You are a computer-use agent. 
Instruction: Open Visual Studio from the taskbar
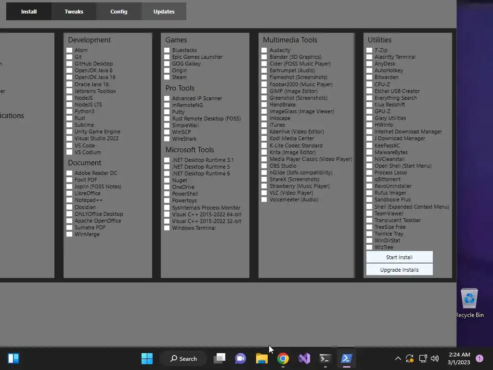[304, 358]
